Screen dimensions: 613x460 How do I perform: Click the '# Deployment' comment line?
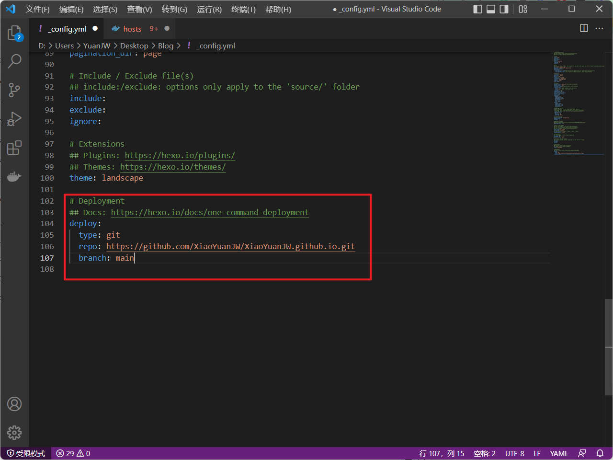click(x=97, y=201)
